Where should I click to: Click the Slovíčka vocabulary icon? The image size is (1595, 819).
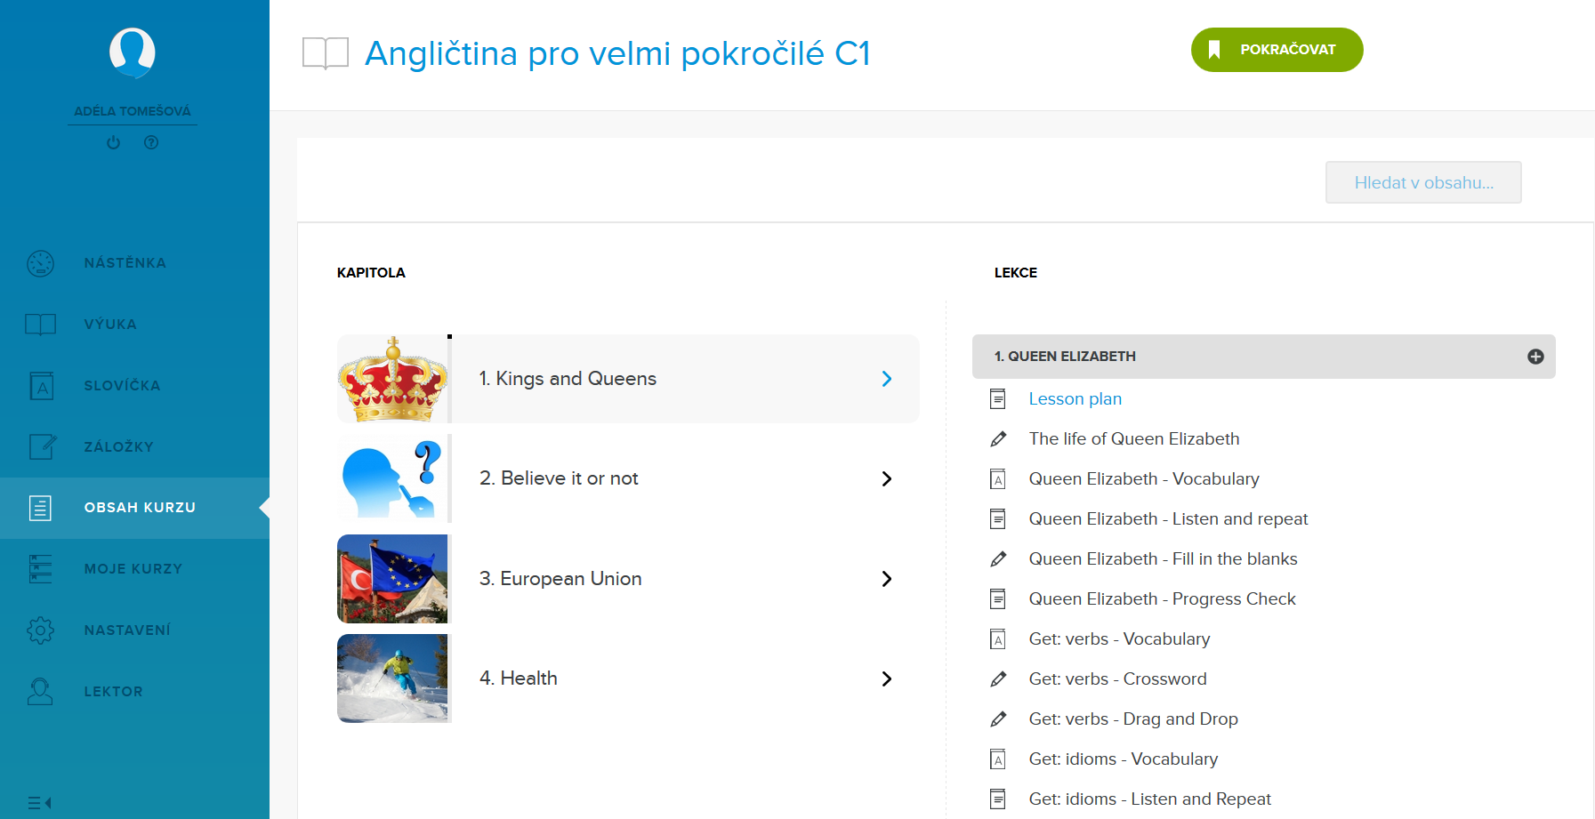[41, 386]
